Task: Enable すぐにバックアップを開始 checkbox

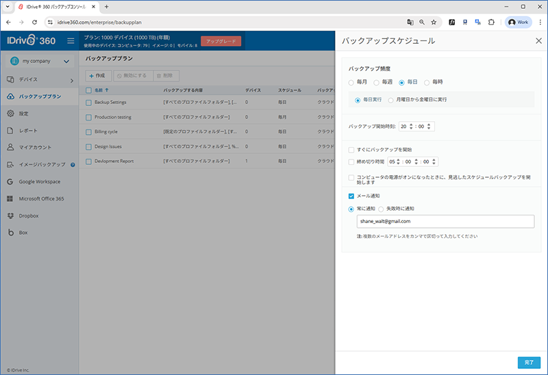Action: 351,149
